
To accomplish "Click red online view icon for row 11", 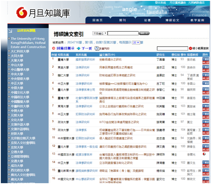I will click(x=206, y=141).
